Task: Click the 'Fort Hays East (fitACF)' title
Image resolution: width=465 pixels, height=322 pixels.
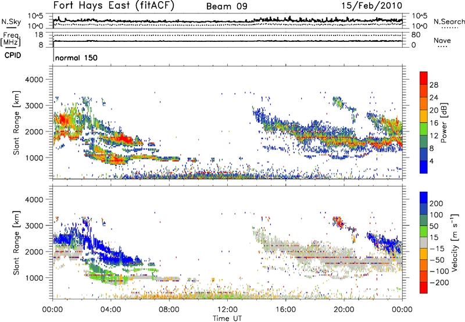Action: pyautogui.click(x=114, y=5)
